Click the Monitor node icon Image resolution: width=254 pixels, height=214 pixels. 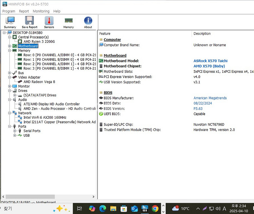pyautogui.click(x=15, y=86)
